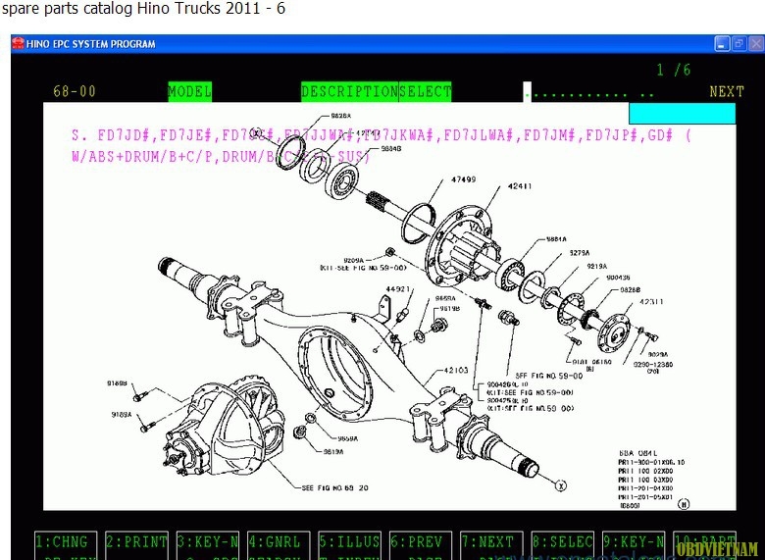Click part label 9189B bolt at left
The height and width of the screenshot is (560, 765).
pos(117,383)
